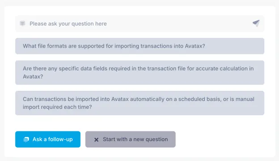The height and width of the screenshot is (161, 279).
Task: Select the suggestion about supported file formats
Action: (139, 46)
